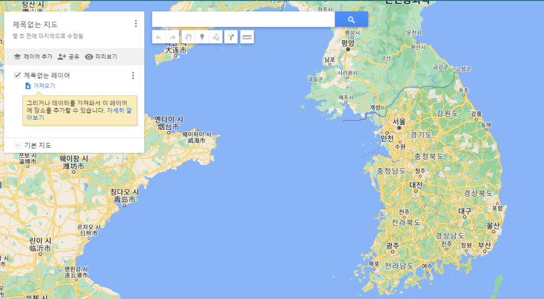Click the blue search magnifier button
Screen dimensions: 544x299
tap(351, 20)
